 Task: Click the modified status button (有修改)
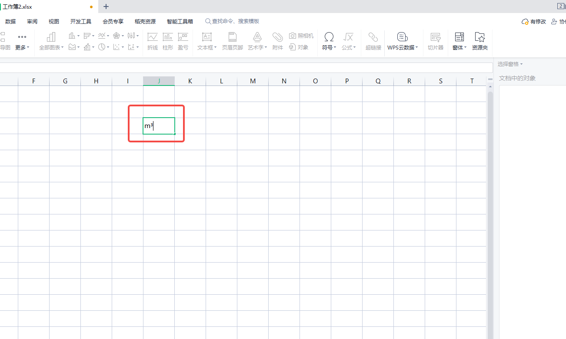533,21
